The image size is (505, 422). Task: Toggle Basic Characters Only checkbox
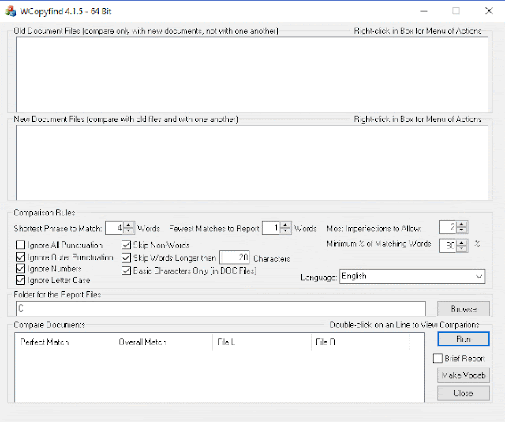126,271
